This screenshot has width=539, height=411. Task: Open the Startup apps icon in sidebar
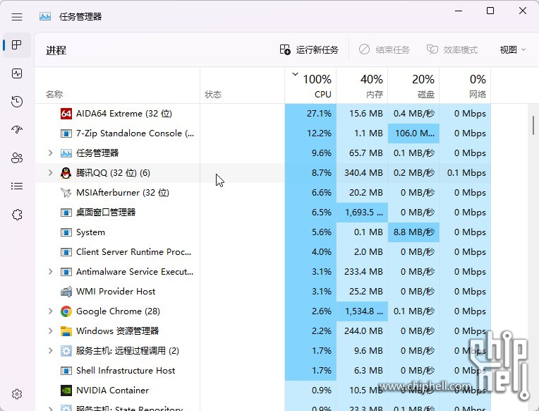(x=16, y=130)
